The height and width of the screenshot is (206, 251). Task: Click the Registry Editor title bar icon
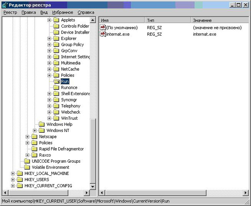click(5, 5)
